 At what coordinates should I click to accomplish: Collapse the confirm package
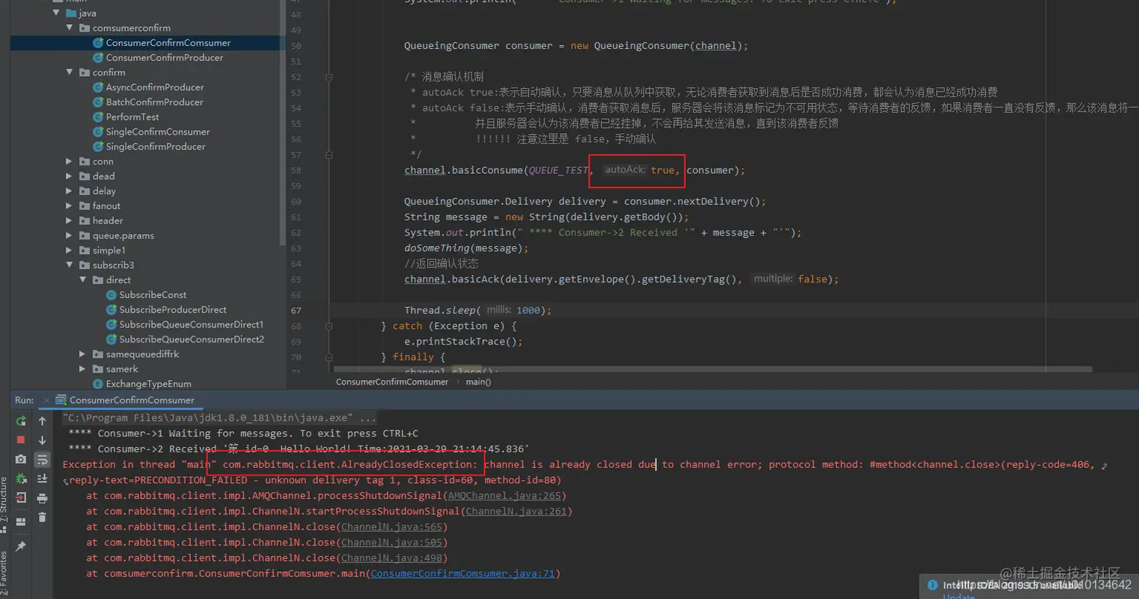click(69, 72)
